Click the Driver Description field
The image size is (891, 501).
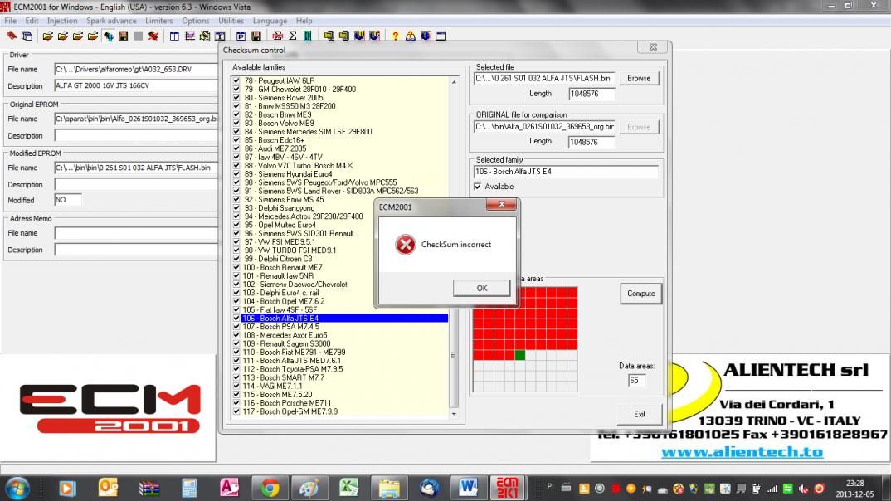coord(136,85)
